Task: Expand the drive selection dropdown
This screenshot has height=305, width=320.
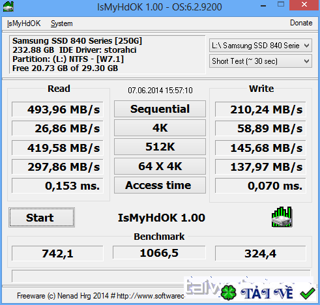Action: click(x=261, y=46)
